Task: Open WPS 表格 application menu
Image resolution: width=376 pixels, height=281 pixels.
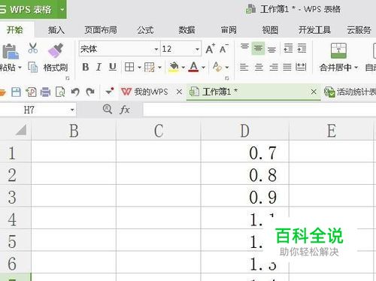Action: click(x=32, y=10)
